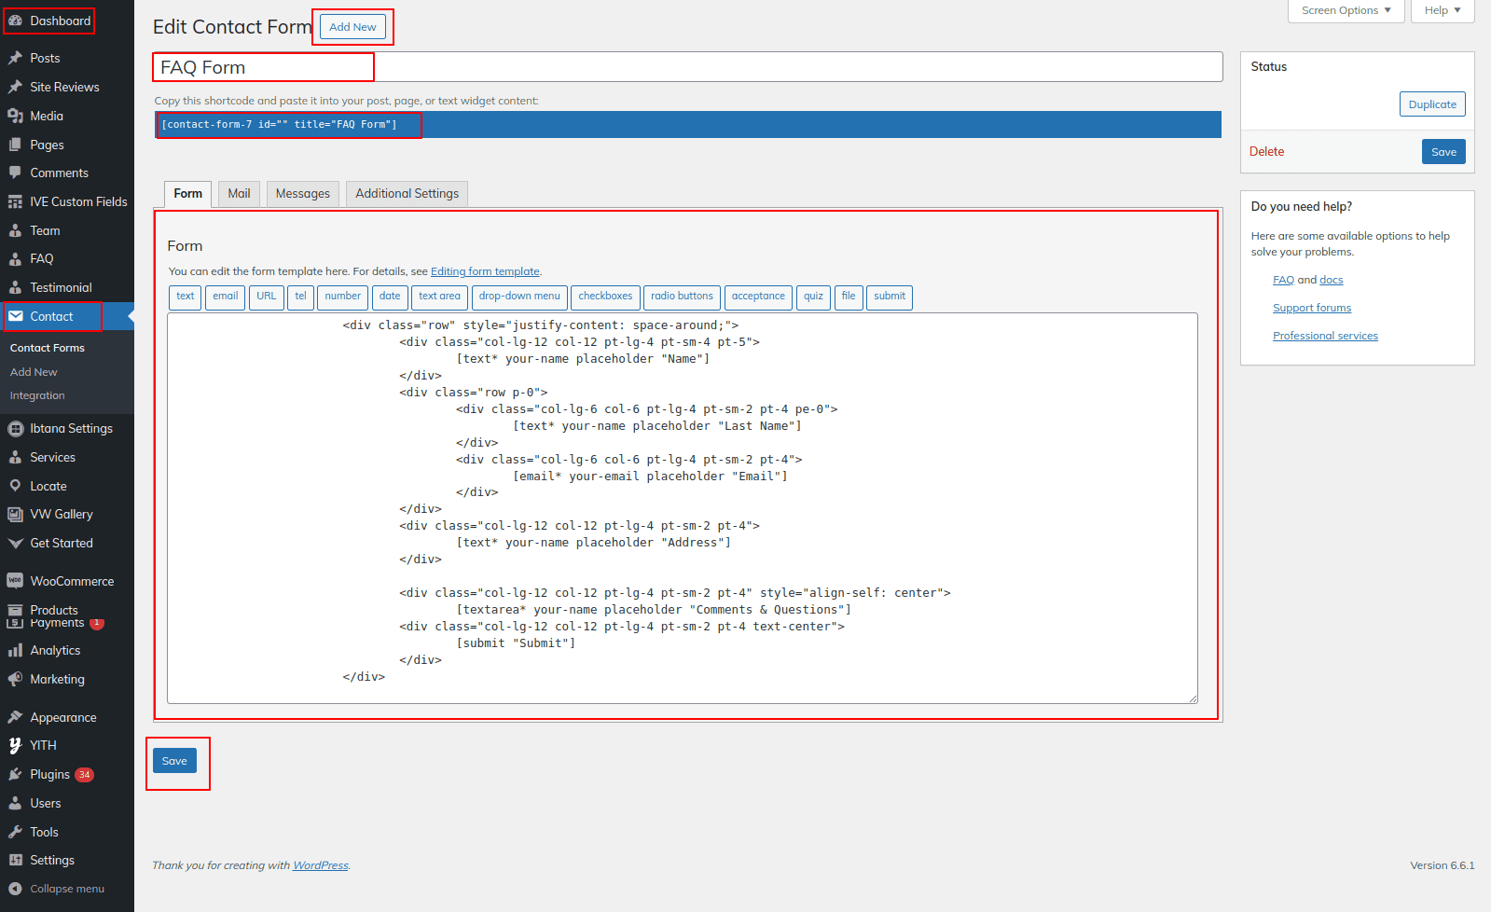Image resolution: width=1491 pixels, height=912 pixels.
Task: Open the Editing form template link
Action: pyautogui.click(x=485, y=271)
